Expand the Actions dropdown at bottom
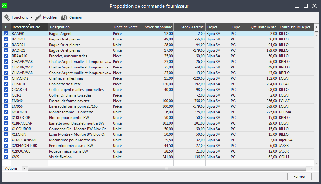The width and height of the screenshot is (321, 184). tap(13, 168)
